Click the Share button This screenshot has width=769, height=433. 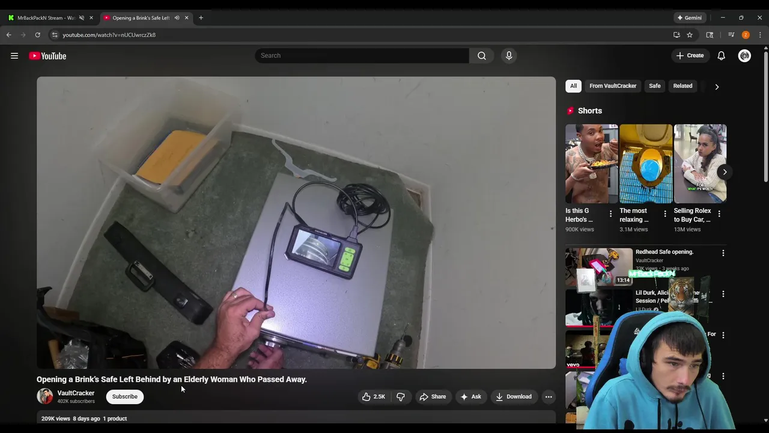click(433, 396)
